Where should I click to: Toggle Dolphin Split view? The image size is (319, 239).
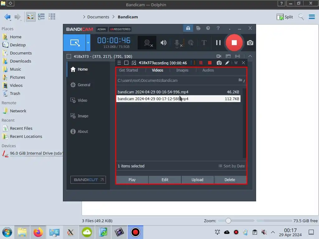(285, 17)
